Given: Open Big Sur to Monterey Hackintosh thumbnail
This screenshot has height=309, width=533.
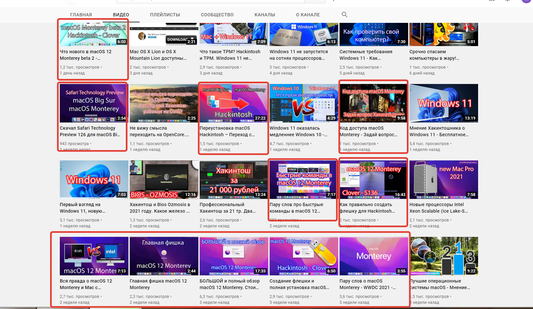Looking at the screenshot, I should click(x=234, y=103).
